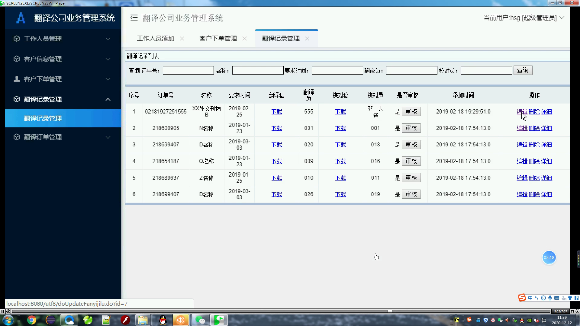The width and height of the screenshot is (580, 326).
Task: Click the 订单号 search input field
Action: pos(188,70)
